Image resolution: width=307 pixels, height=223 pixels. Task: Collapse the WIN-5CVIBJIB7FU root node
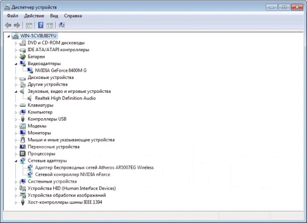point(9,36)
